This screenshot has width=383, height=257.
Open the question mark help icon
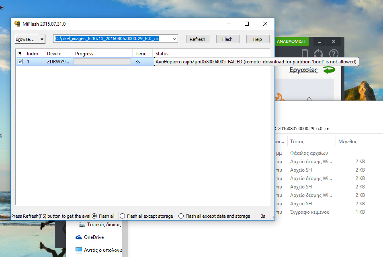coord(334,54)
